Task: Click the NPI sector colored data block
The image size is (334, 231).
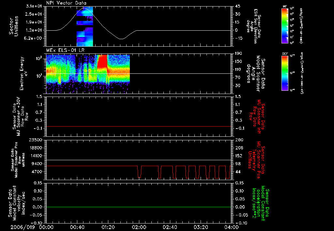Action: click(85, 26)
